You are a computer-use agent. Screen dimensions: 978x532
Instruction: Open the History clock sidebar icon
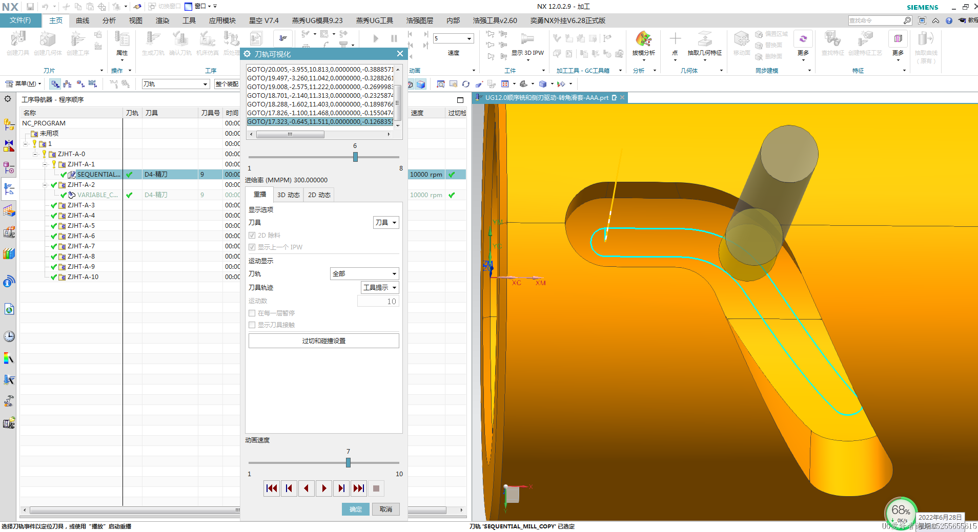[x=9, y=336]
